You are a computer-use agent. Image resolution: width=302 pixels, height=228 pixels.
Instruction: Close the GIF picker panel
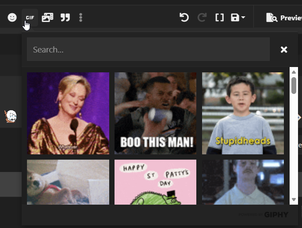point(284,49)
